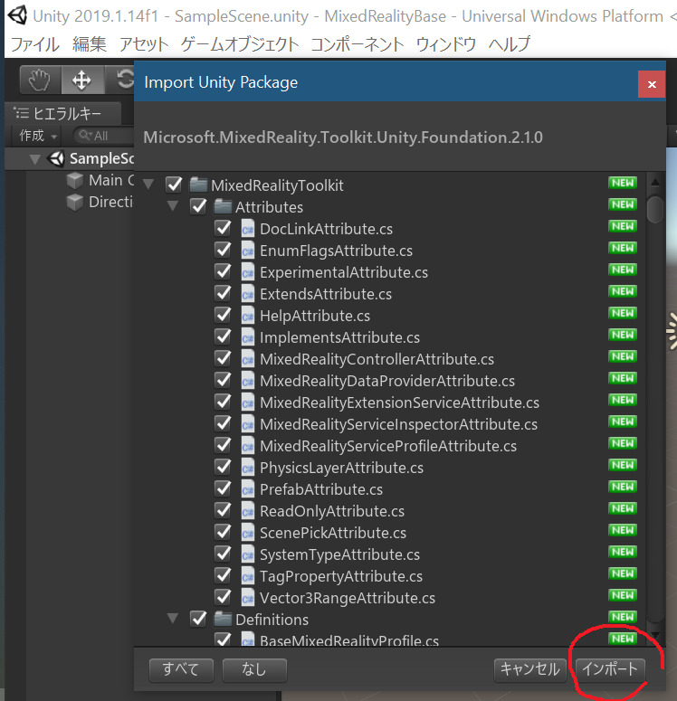Select the BaseMixedRealityProfile.cs row label

tap(349, 640)
